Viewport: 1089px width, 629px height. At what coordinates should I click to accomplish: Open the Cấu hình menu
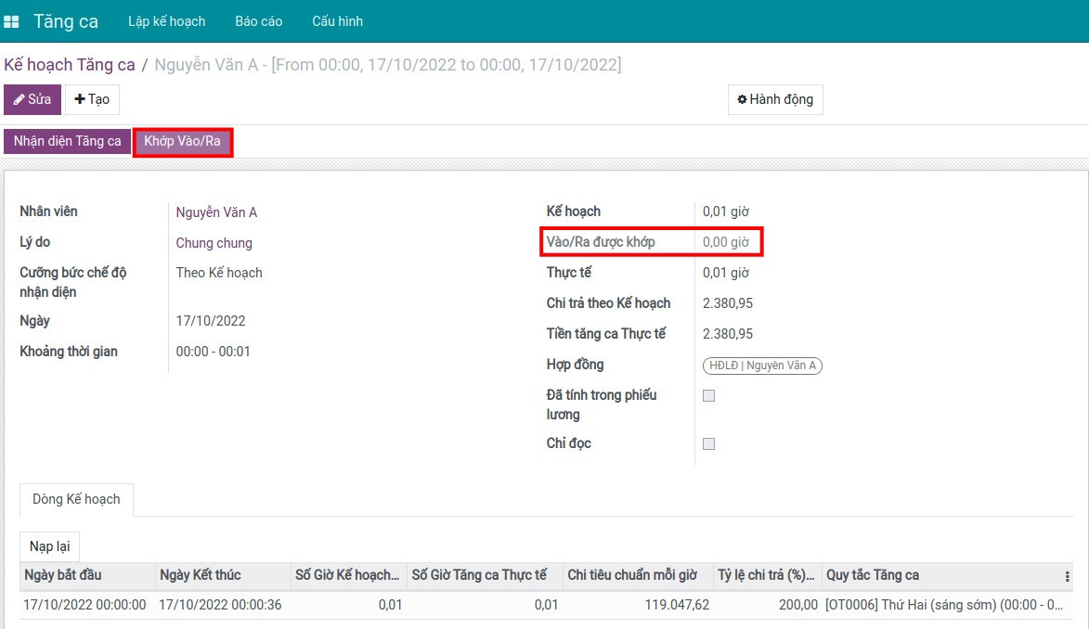pos(337,21)
